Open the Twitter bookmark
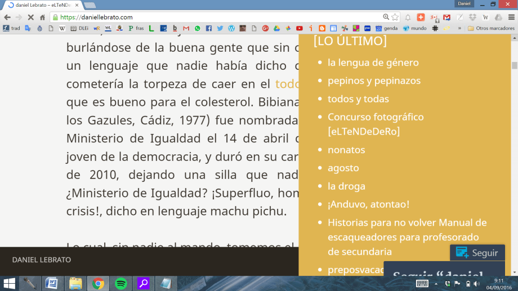518x291 pixels. (220, 28)
